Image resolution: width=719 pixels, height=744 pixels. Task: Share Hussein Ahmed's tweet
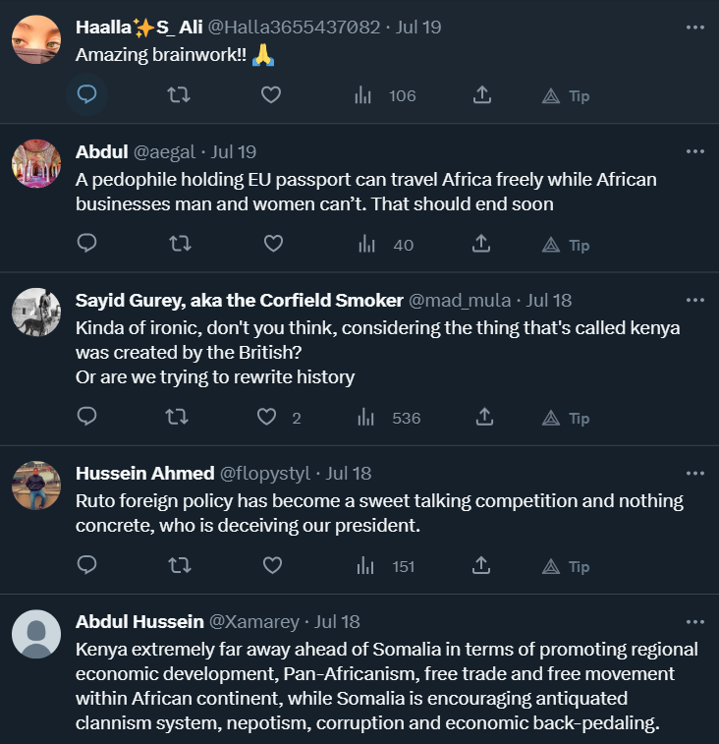pyautogui.click(x=481, y=566)
